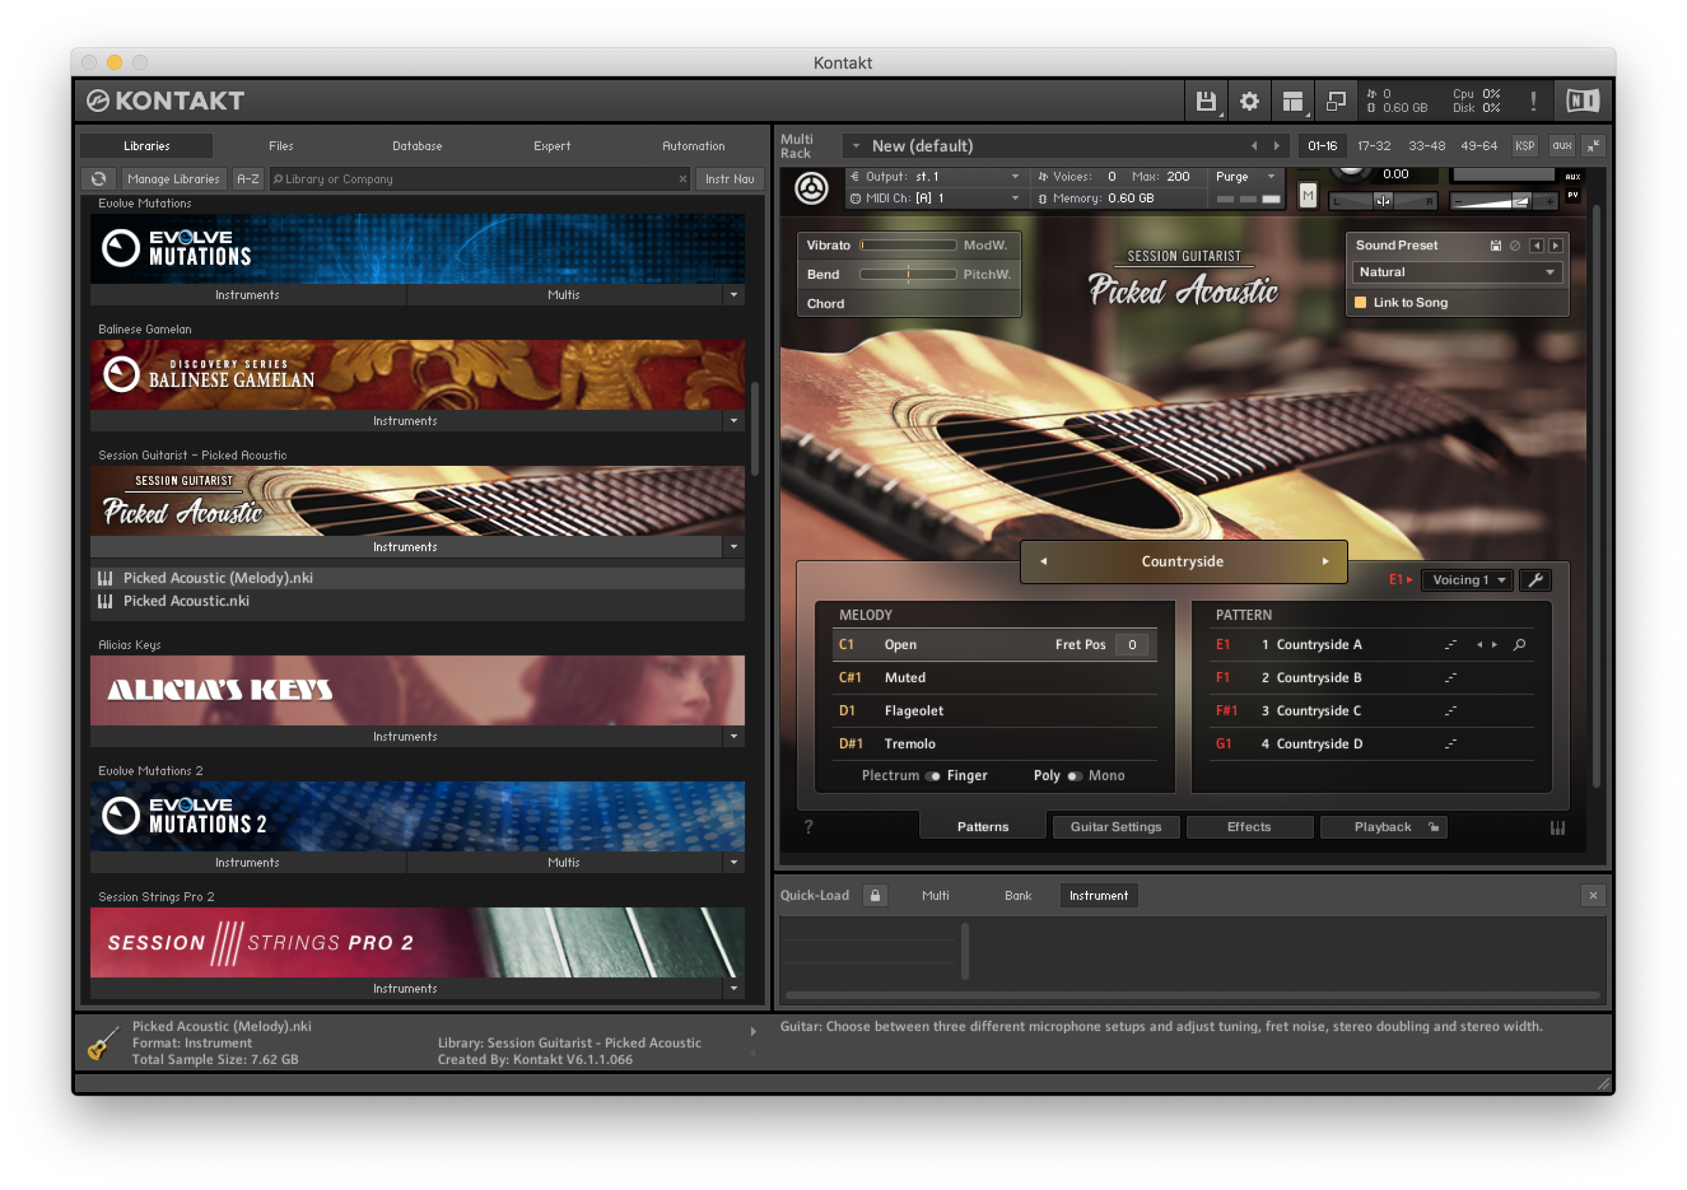Switch to Automation tab
The width and height of the screenshot is (1687, 1190).
pyautogui.click(x=693, y=146)
